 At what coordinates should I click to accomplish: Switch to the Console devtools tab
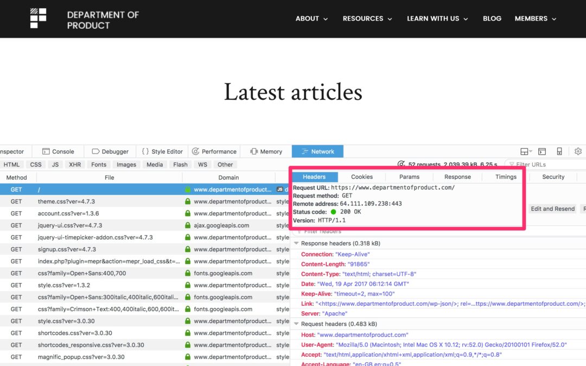point(58,151)
